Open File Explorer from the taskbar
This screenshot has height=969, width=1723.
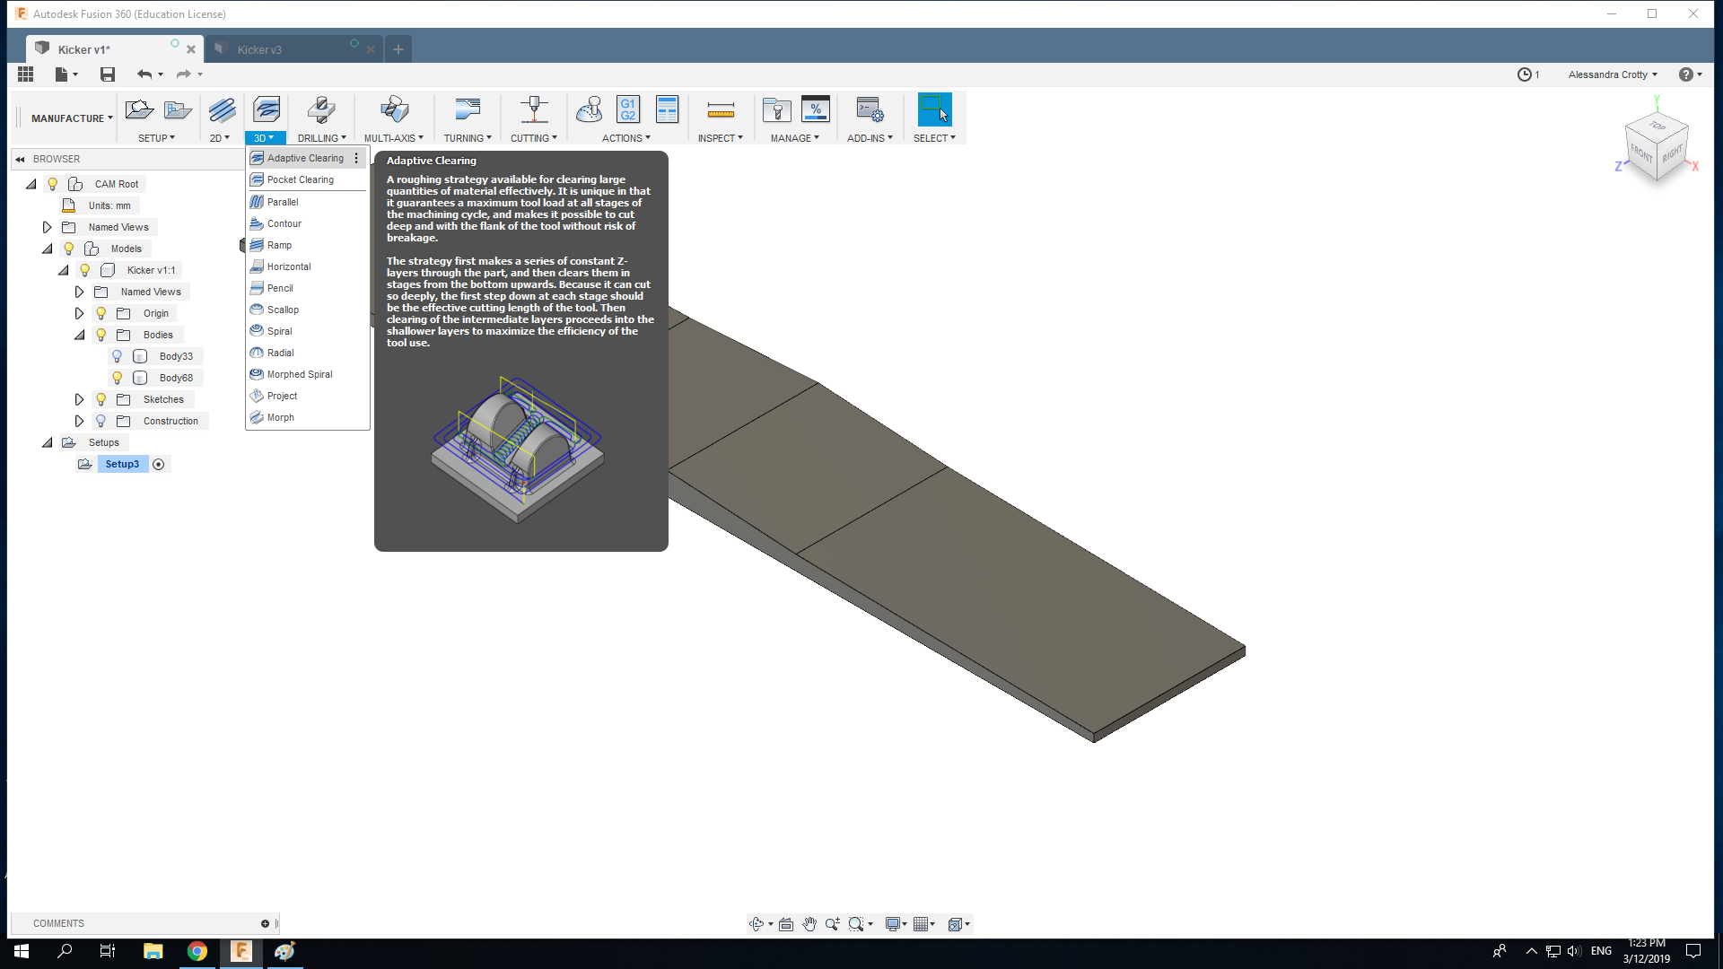click(x=153, y=951)
